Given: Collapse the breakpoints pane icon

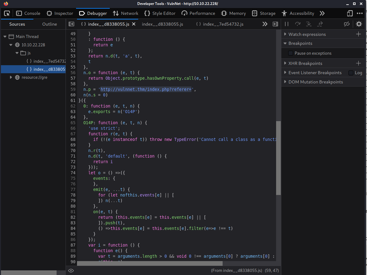Looking at the screenshot, I should tap(275, 24).
